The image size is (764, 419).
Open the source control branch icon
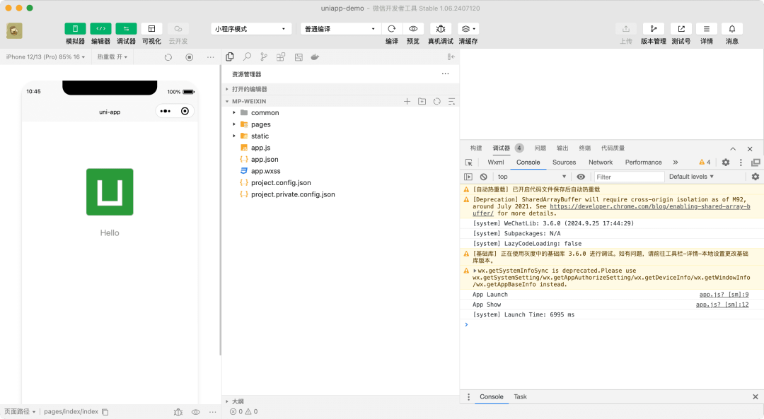[264, 57]
